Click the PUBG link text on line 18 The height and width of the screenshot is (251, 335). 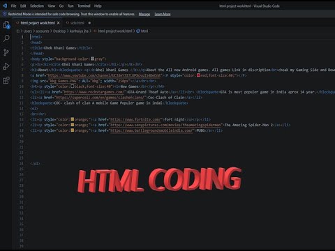[200, 130]
